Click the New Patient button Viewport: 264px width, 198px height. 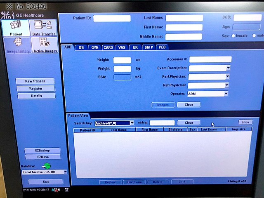pos(35,81)
